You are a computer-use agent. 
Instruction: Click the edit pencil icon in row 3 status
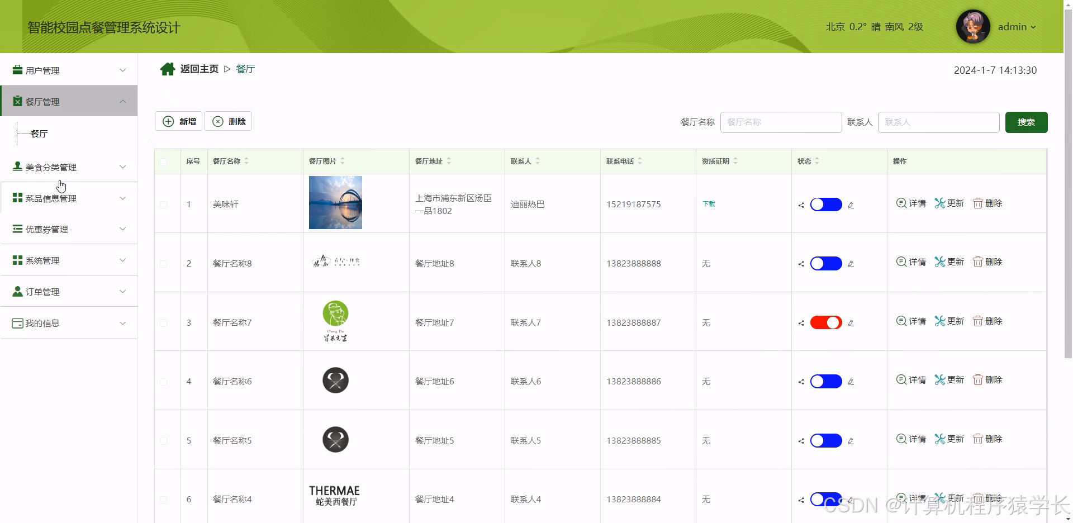(851, 323)
